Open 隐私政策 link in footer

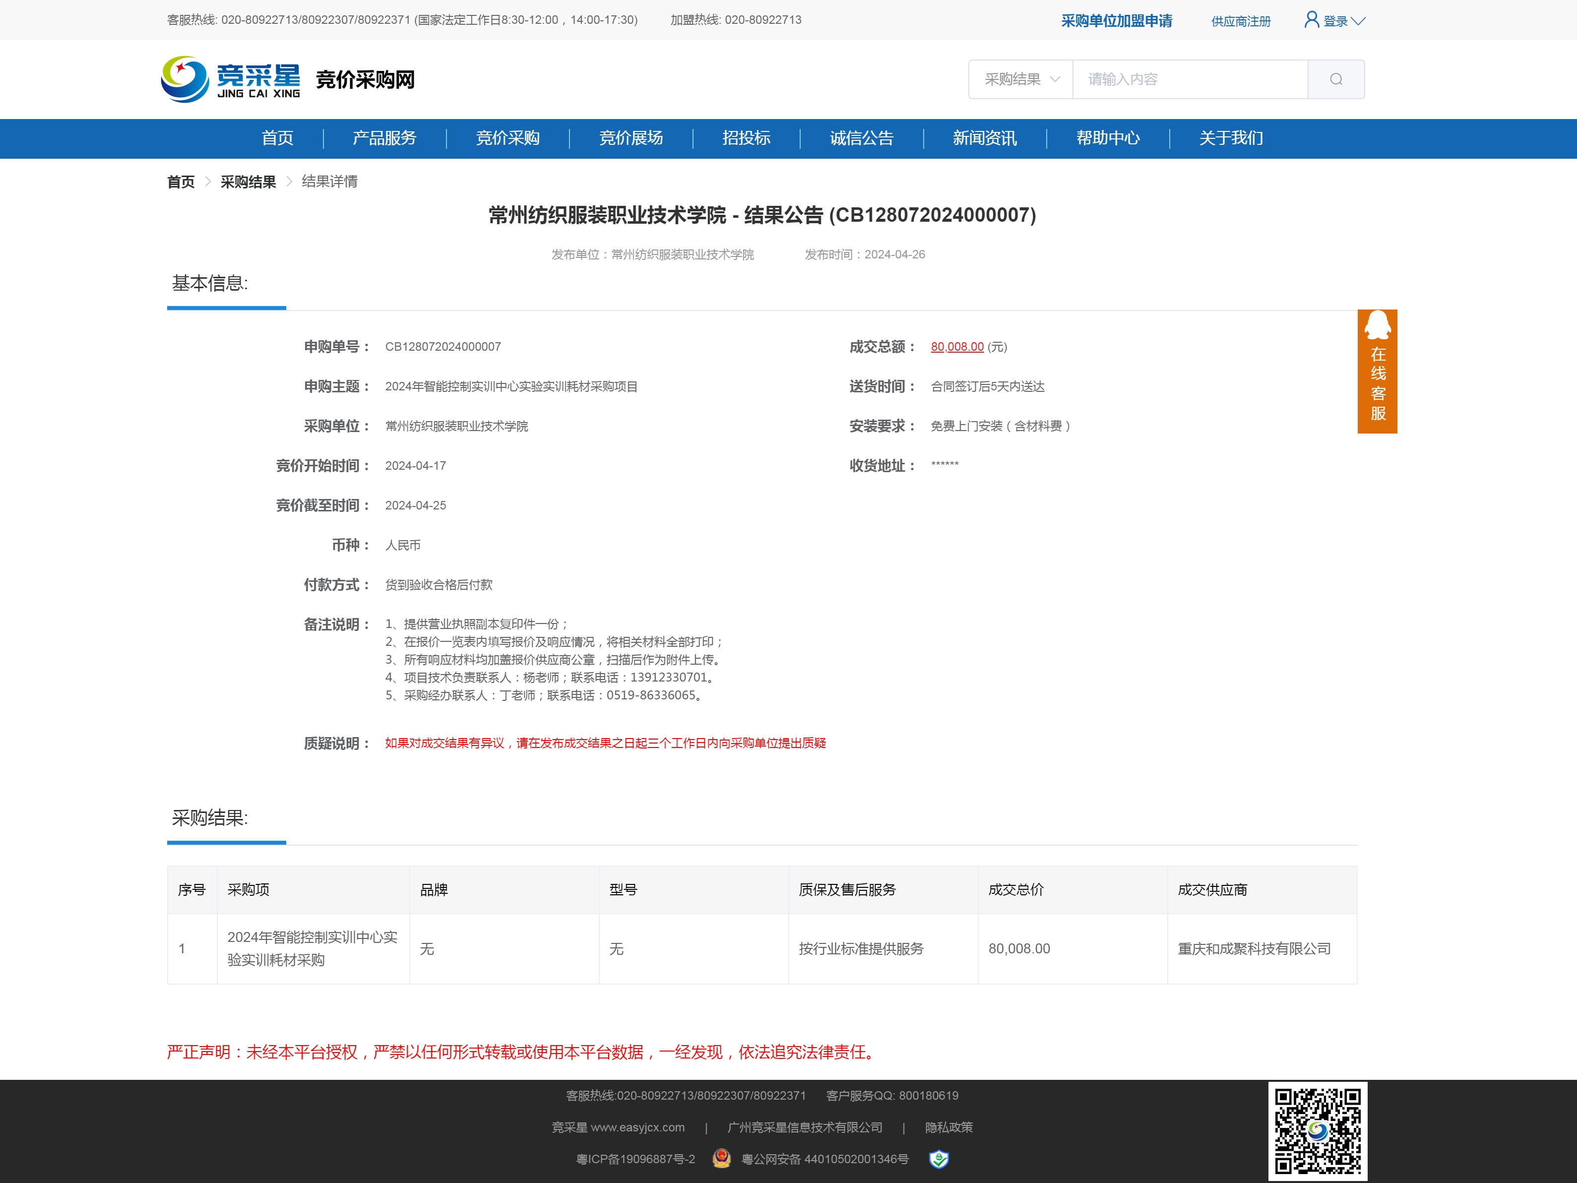click(948, 1127)
